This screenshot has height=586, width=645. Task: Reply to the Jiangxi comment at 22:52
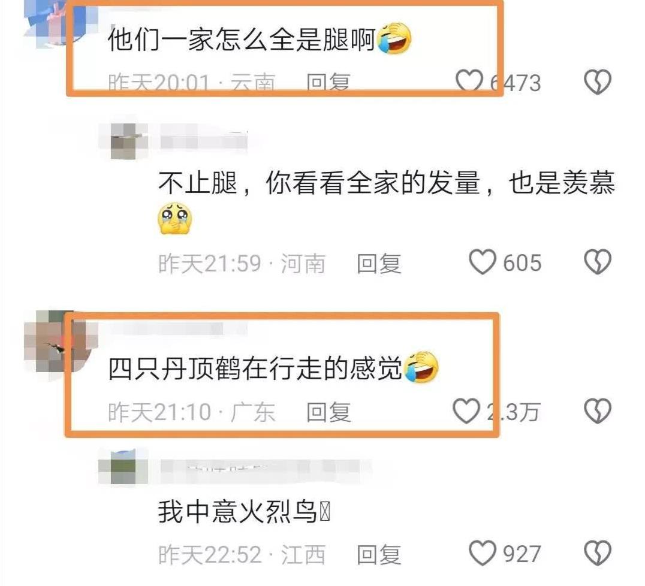(378, 554)
